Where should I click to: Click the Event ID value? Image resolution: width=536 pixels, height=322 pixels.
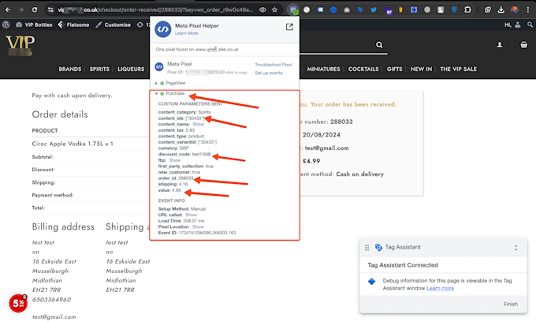point(207,233)
